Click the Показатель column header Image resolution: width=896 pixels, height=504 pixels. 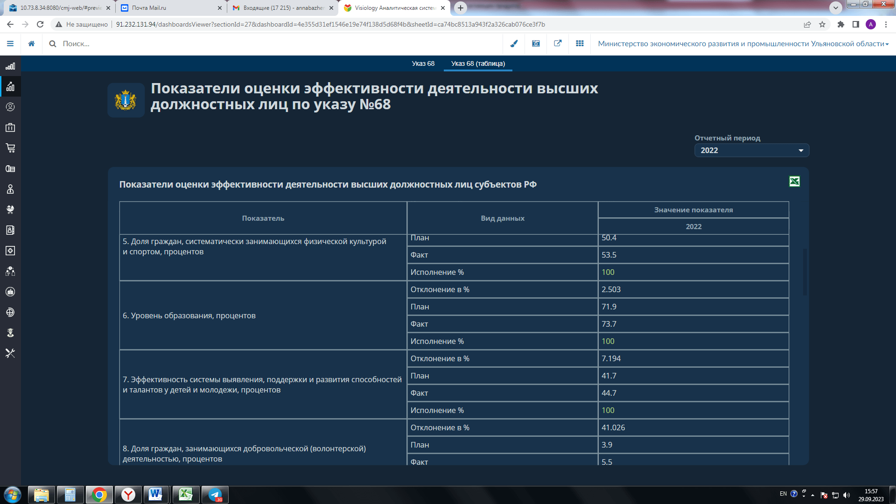263,218
